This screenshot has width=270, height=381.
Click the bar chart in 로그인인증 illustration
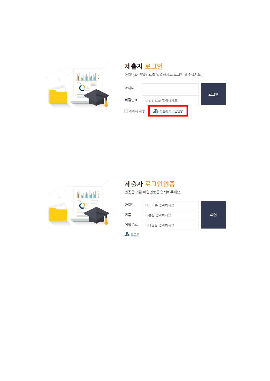point(86,194)
